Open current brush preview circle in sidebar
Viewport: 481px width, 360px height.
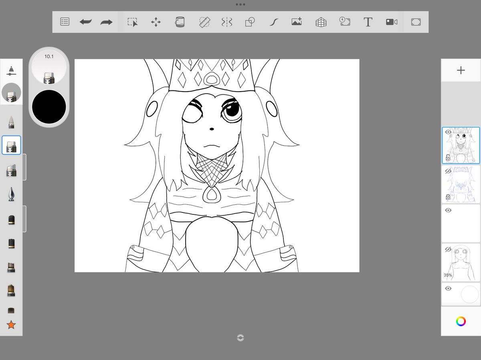tap(11, 93)
